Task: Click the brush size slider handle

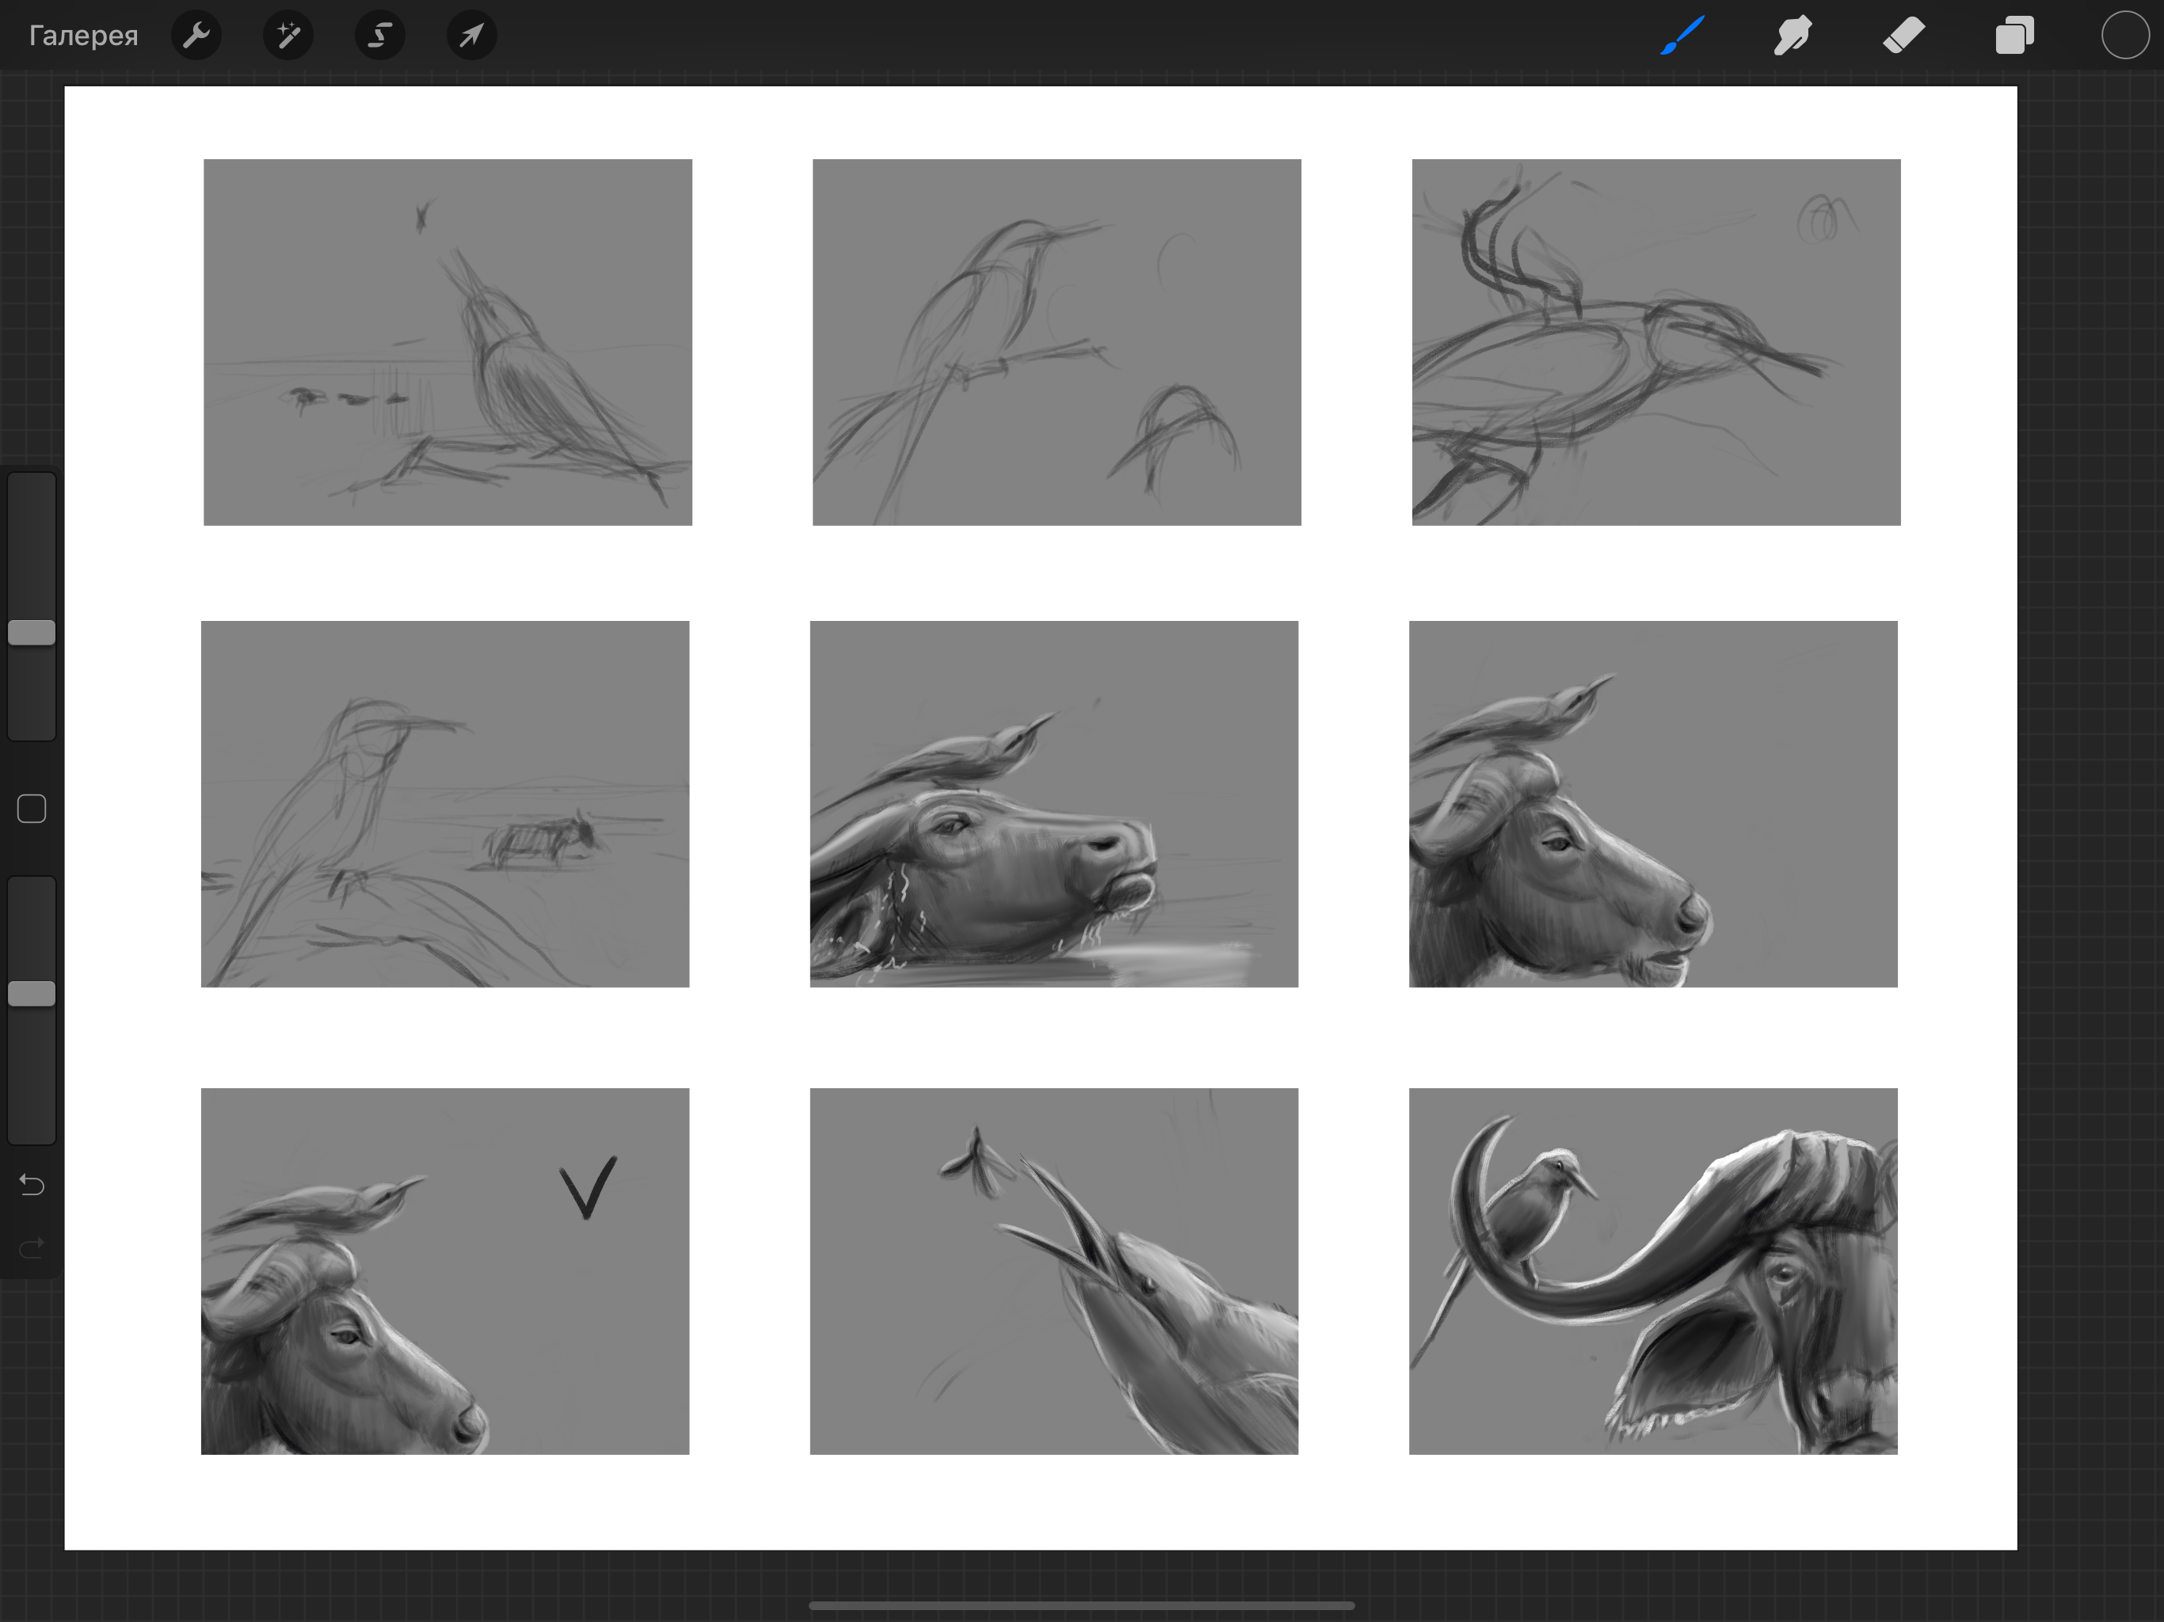Action: pos(32,632)
